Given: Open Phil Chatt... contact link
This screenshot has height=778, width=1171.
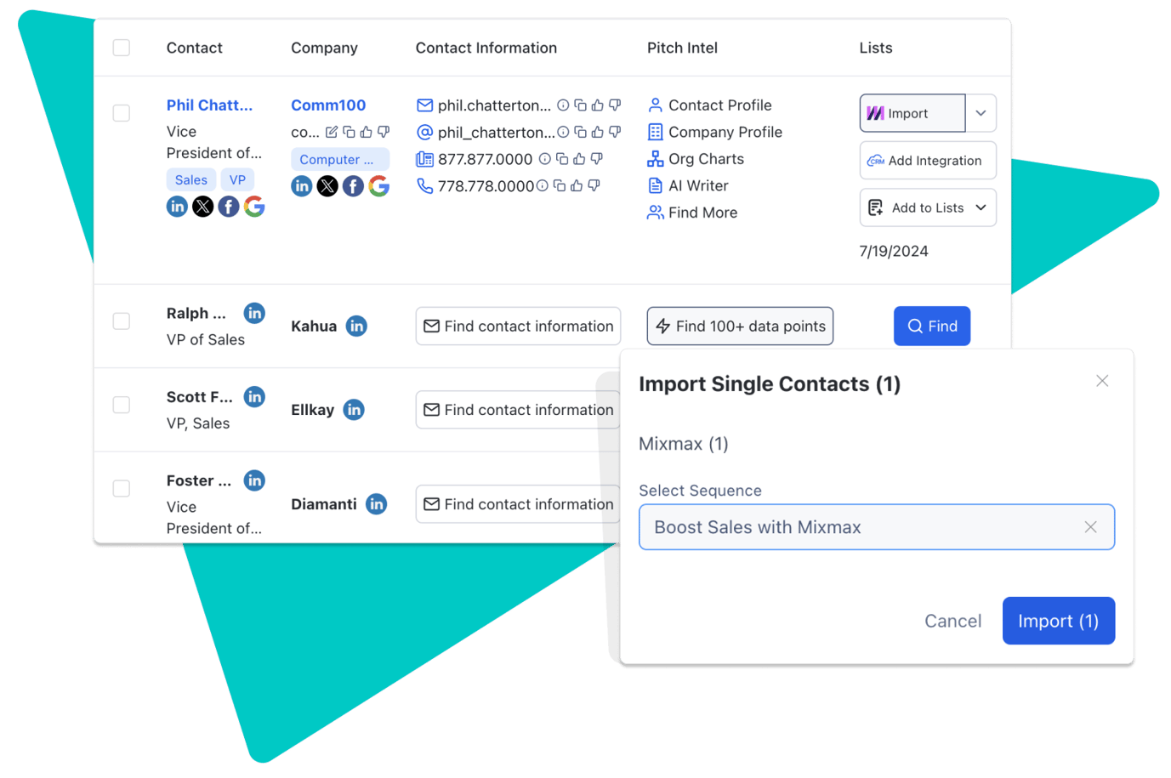Looking at the screenshot, I should click(x=209, y=105).
